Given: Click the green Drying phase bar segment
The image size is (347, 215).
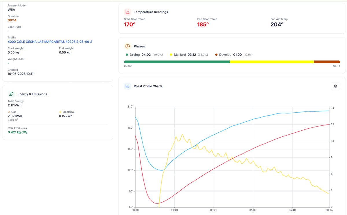Looking at the screenshot, I should pyautogui.click(x=177, y=62).
